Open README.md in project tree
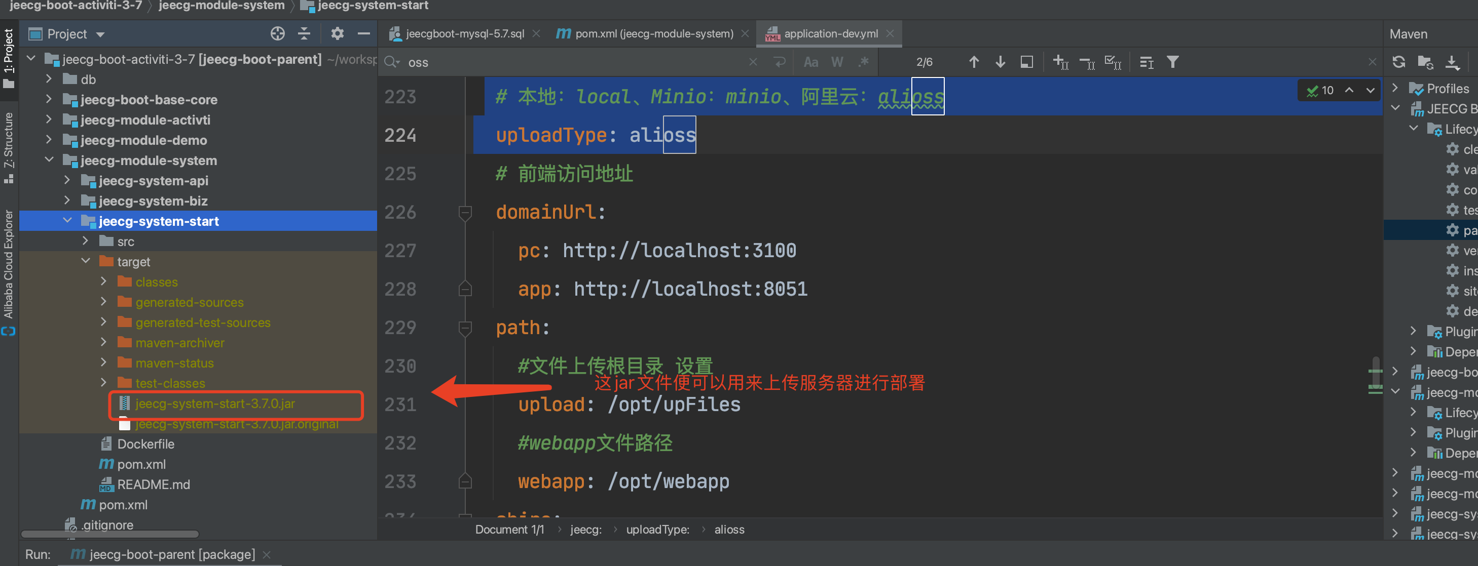Image resolution: width=1478 pixels, height=566 pixels. [153, 484]
